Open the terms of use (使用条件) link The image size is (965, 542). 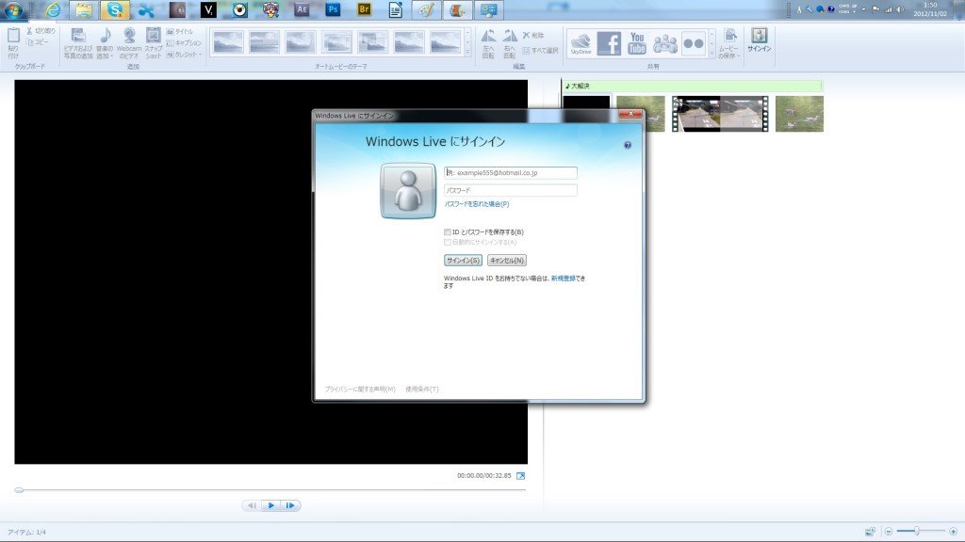pos(421,389)
